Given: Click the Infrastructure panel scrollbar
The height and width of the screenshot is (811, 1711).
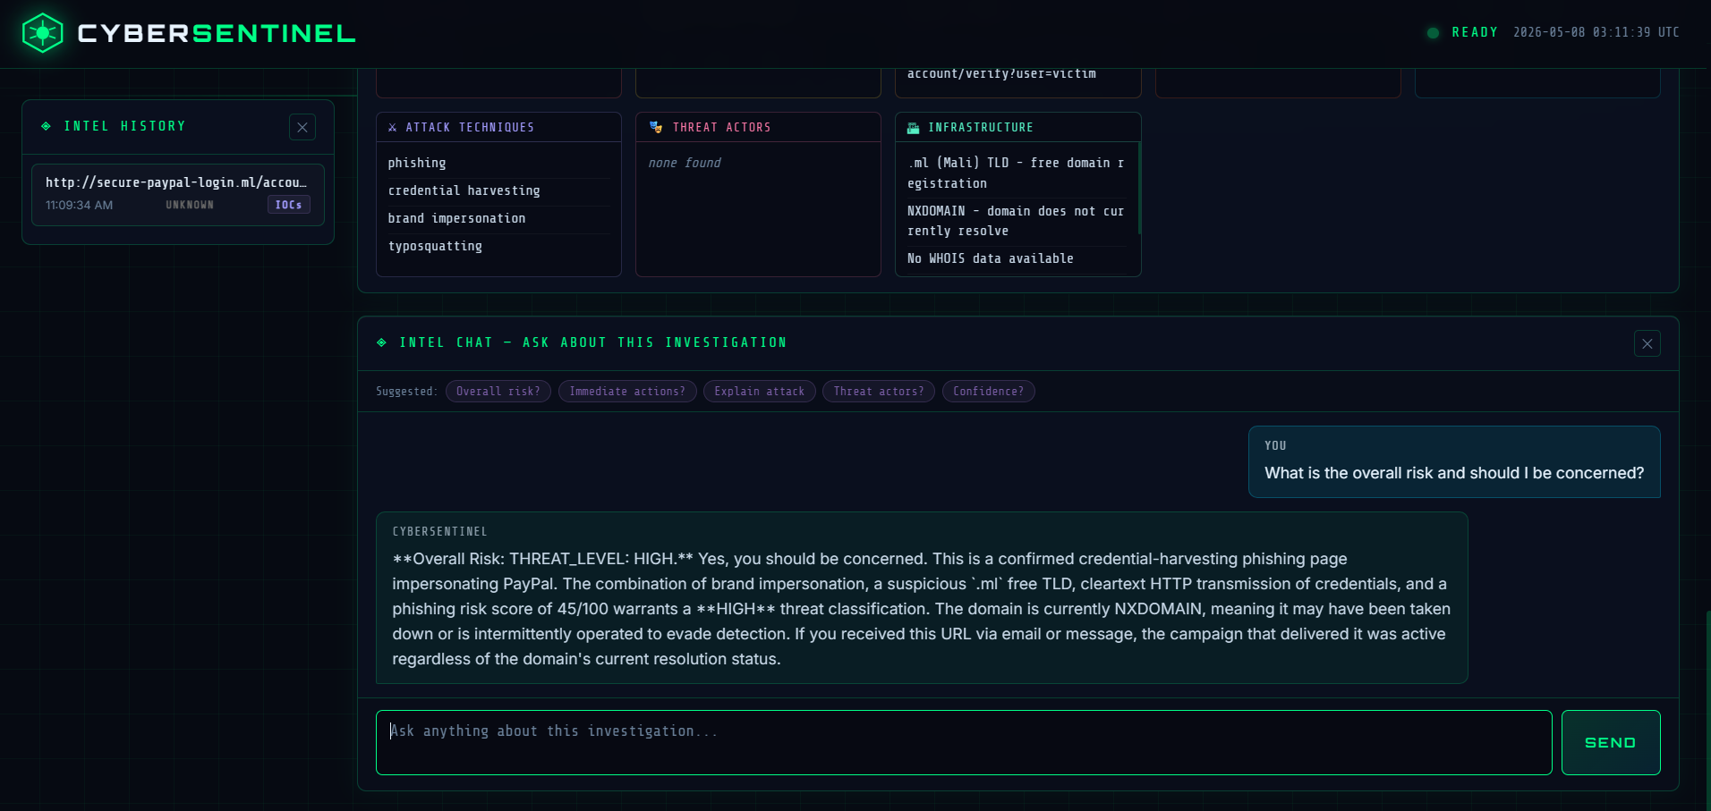Looking at the screenshot, I should pos(1138,188).
